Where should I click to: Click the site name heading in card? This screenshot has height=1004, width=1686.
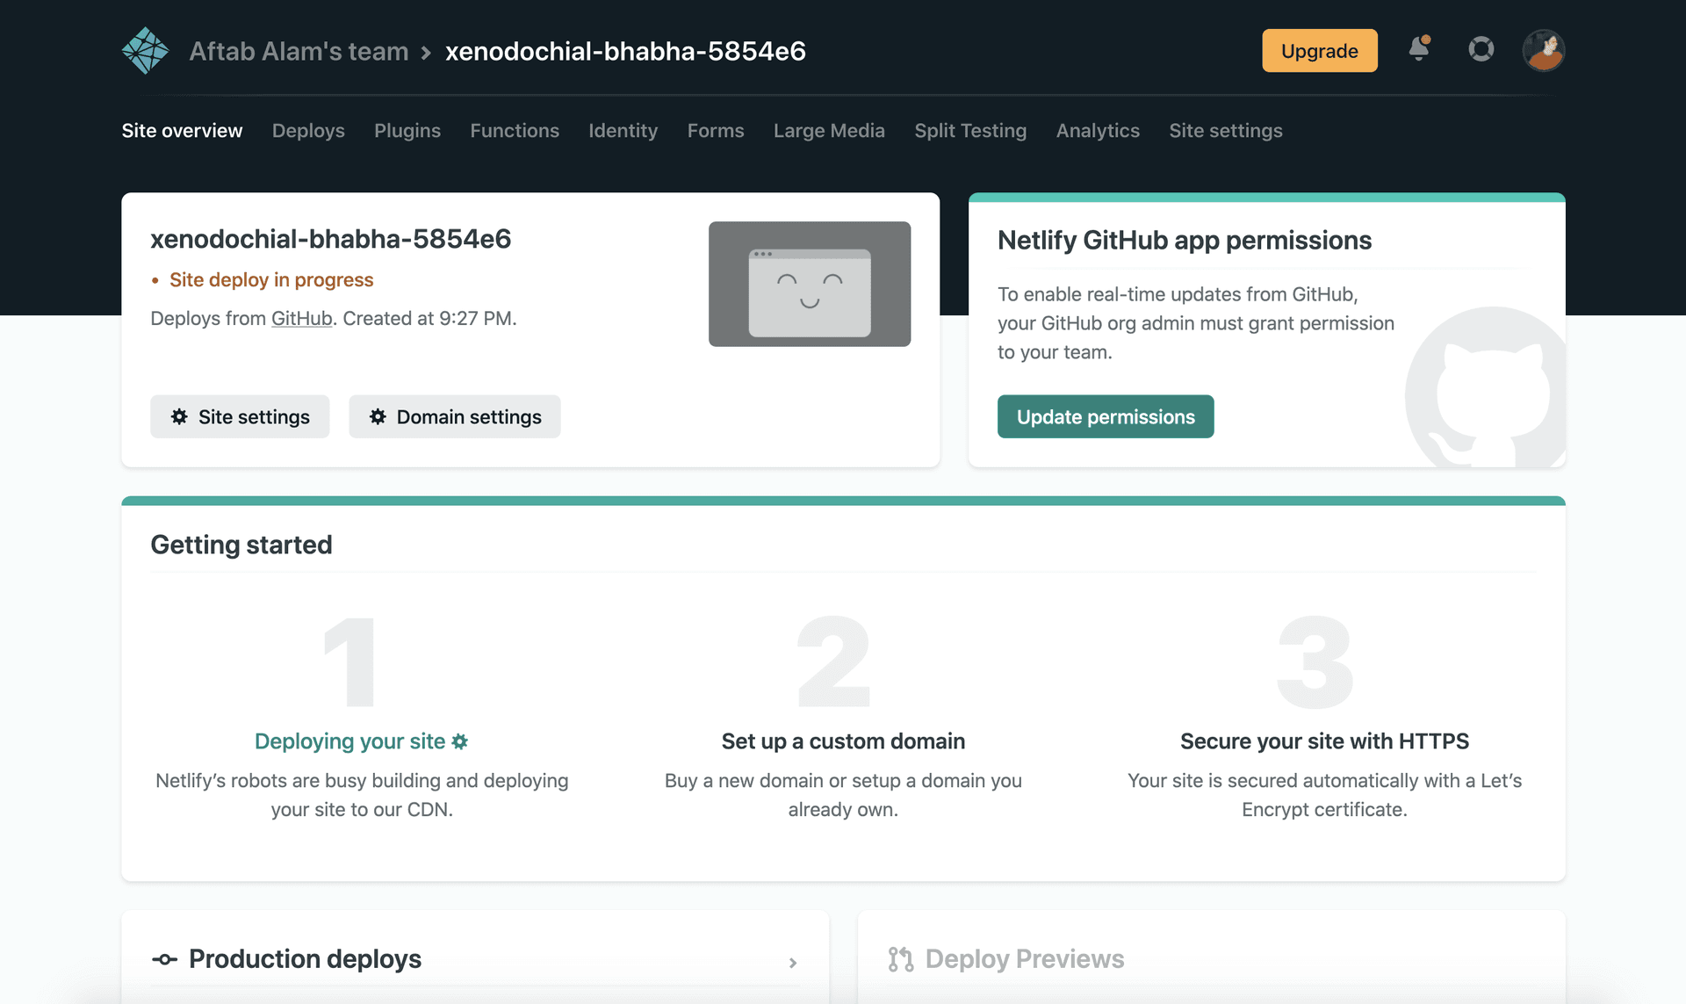coord(330,239)
